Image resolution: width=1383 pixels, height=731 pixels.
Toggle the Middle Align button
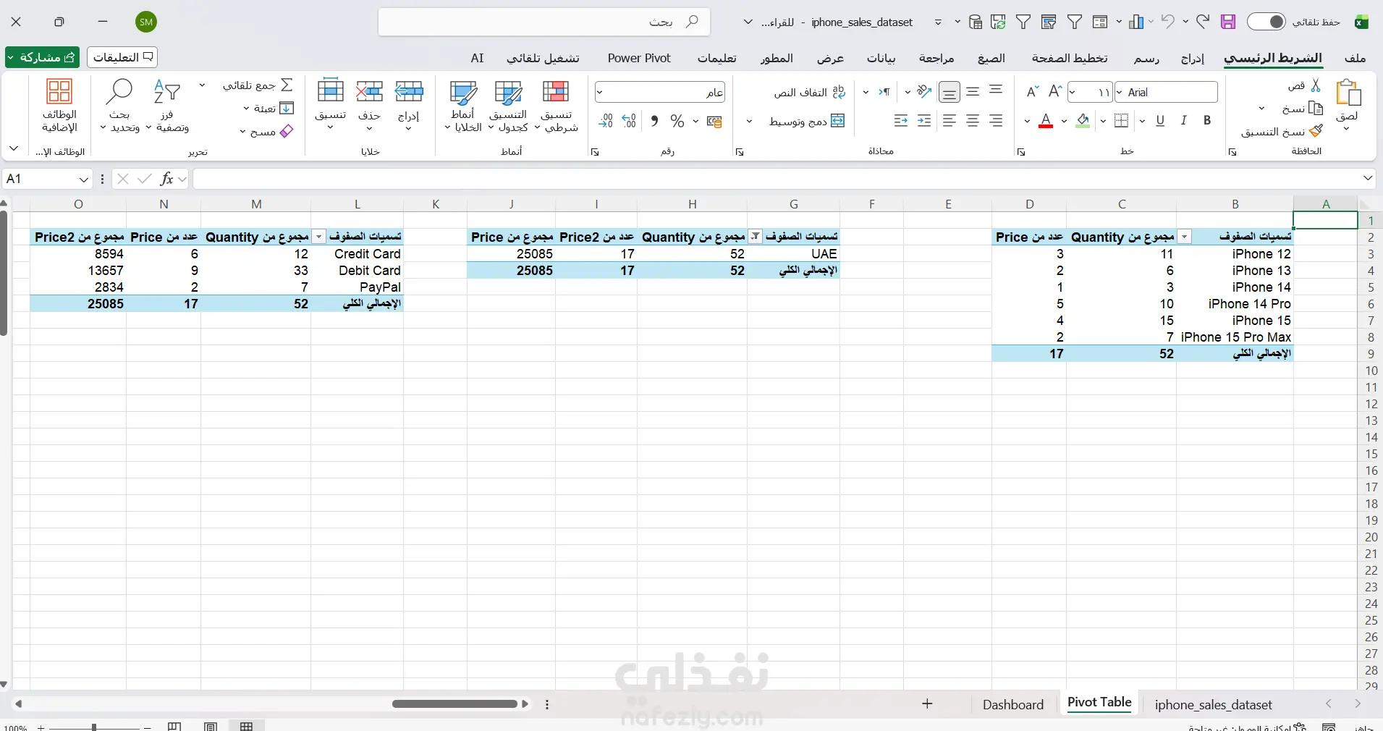973,92
